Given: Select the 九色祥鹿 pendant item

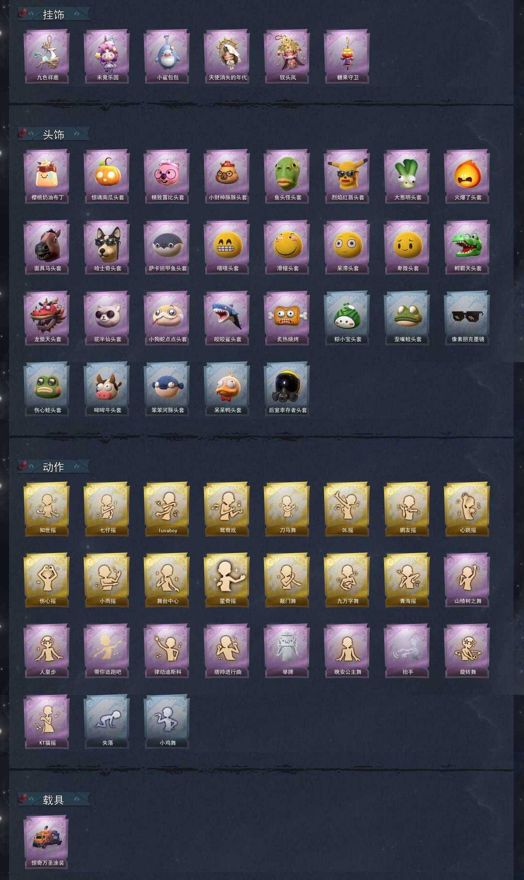Looking at the screenshot, I should (x=47, y=56).
